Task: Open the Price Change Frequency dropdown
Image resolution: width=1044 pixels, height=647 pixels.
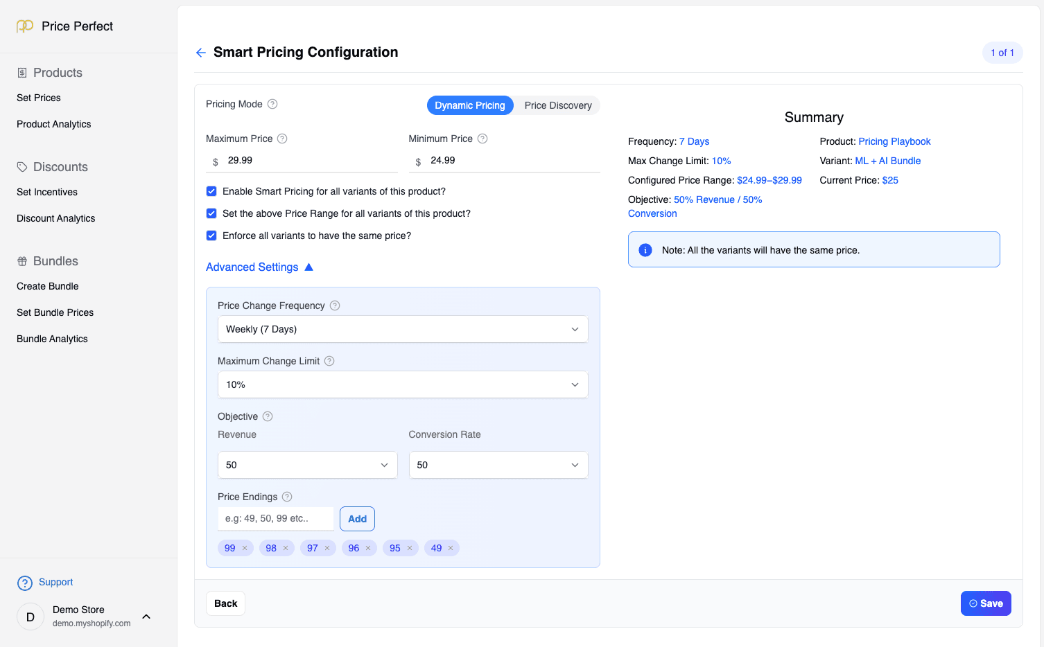Action: pyautogui.click(x=403, y=329)
